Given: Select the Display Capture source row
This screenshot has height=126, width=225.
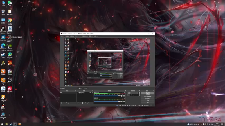Looking at the screenshot, I should click(85, 93).
